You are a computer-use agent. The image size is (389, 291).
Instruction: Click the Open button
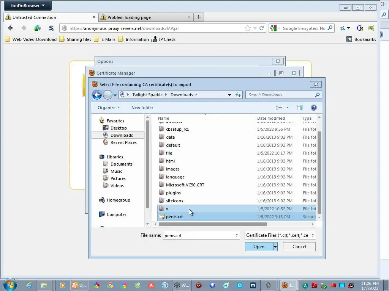pyautogui.click(x=259, y=246)
